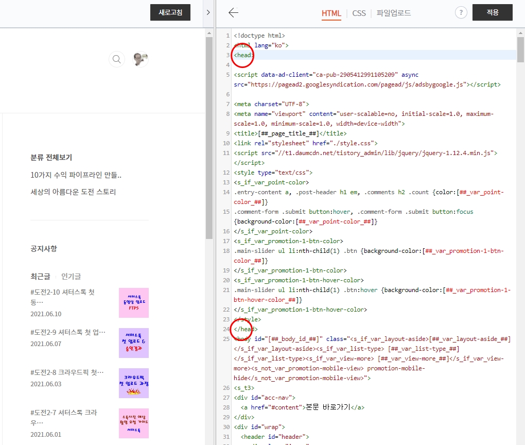Open the post #도전2-9 셔터스톡 첫 업…
This screenshot has height=445, width=525.
click(68, 332)
